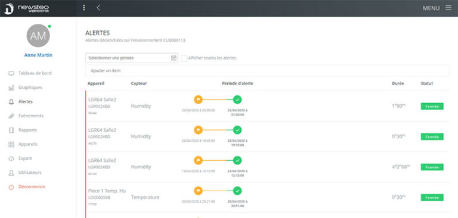Click the Déconnexion power icon

click(11, 187)
